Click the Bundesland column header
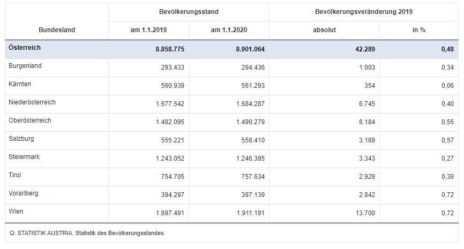Viewport: 464px width, 249px height. coord(57,30)
